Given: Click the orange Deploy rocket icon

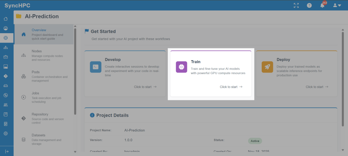Looking at the screenshot, I should (267, 67).
